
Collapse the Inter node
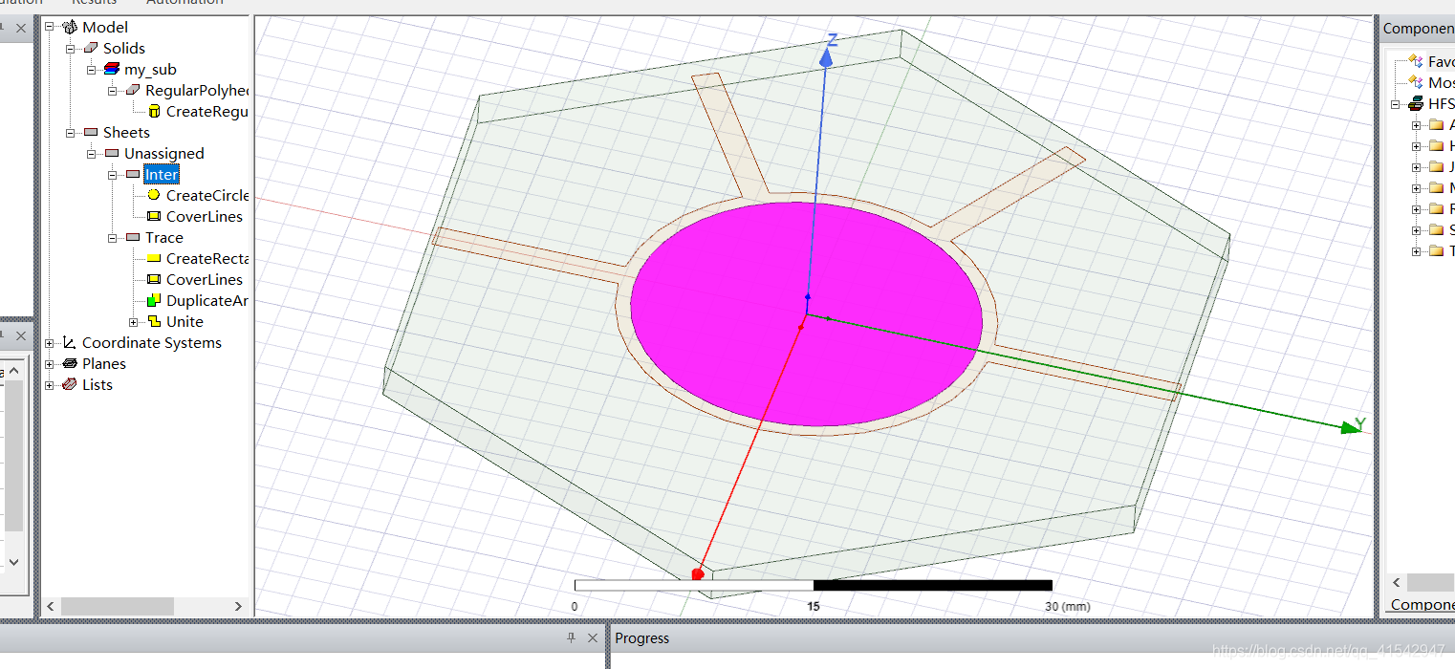[x=113, y=174]
